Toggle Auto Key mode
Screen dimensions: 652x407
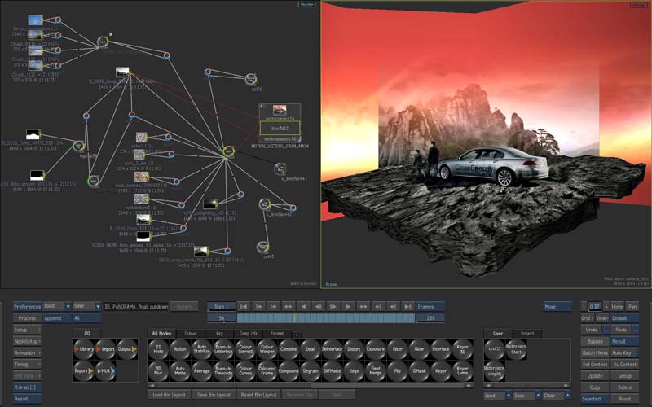624,353
